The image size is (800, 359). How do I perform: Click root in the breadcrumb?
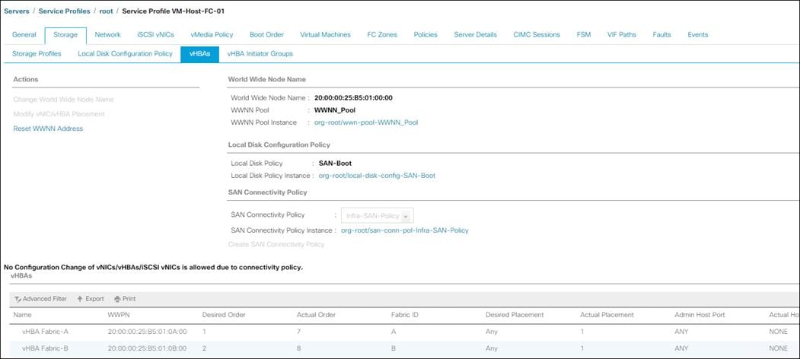[x=107, y=11]
